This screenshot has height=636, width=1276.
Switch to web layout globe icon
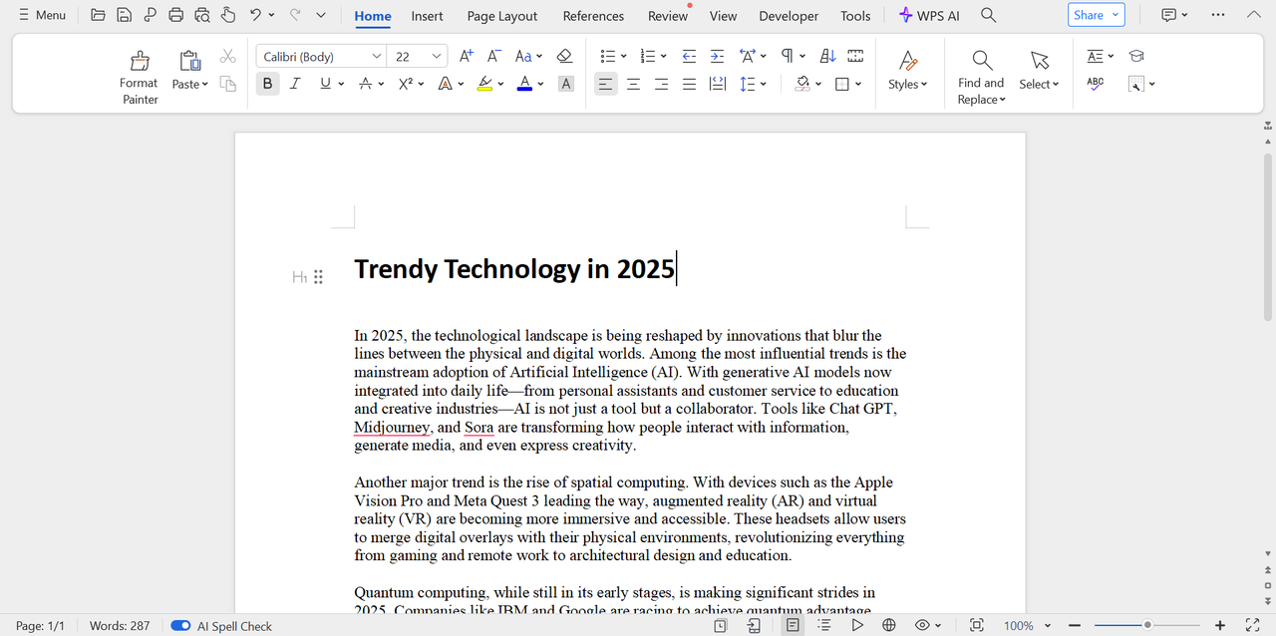click(889, 625)
